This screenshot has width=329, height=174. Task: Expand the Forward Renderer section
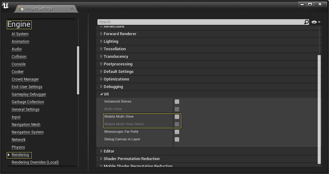point(101,34)
